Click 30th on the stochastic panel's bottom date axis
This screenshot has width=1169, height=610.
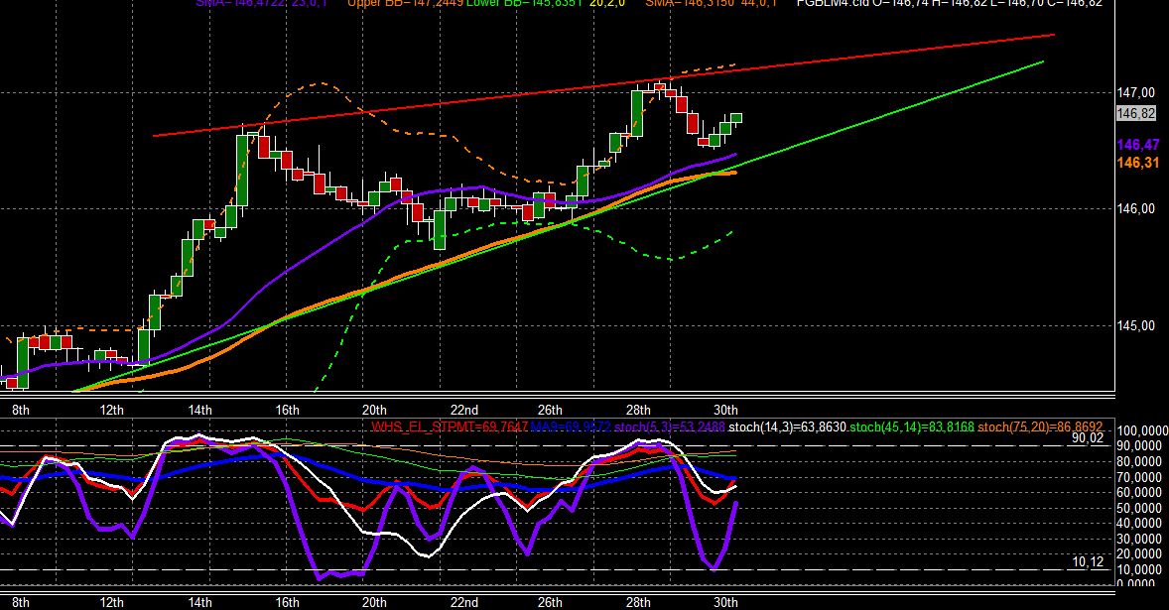(x=726, y=602)
